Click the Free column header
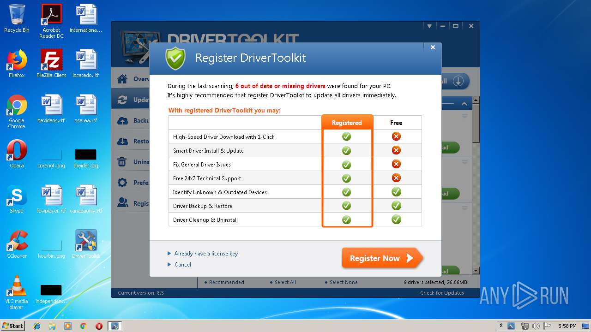 (x=396, y=123)
